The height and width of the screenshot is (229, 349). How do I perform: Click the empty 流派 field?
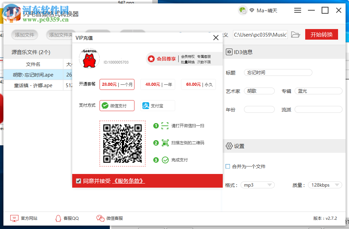pyautogui.click(x=319, y=109)
